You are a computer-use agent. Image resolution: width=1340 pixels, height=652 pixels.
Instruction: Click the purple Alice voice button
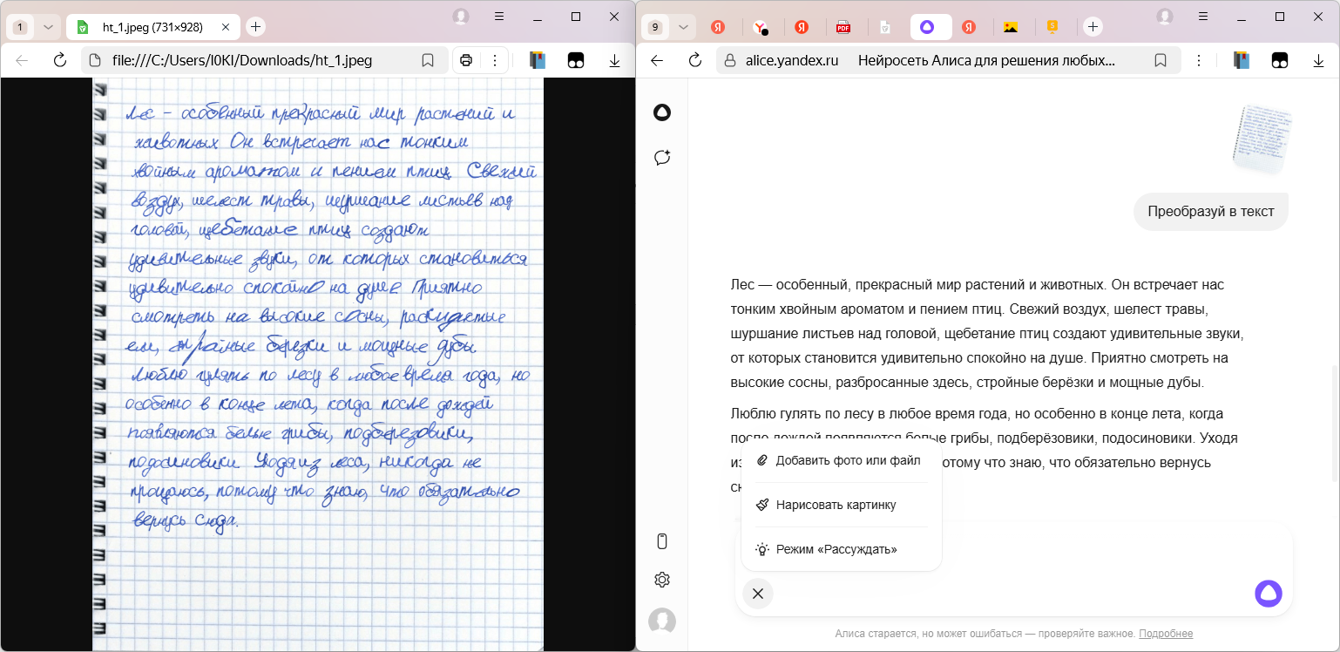[1268, 593]
